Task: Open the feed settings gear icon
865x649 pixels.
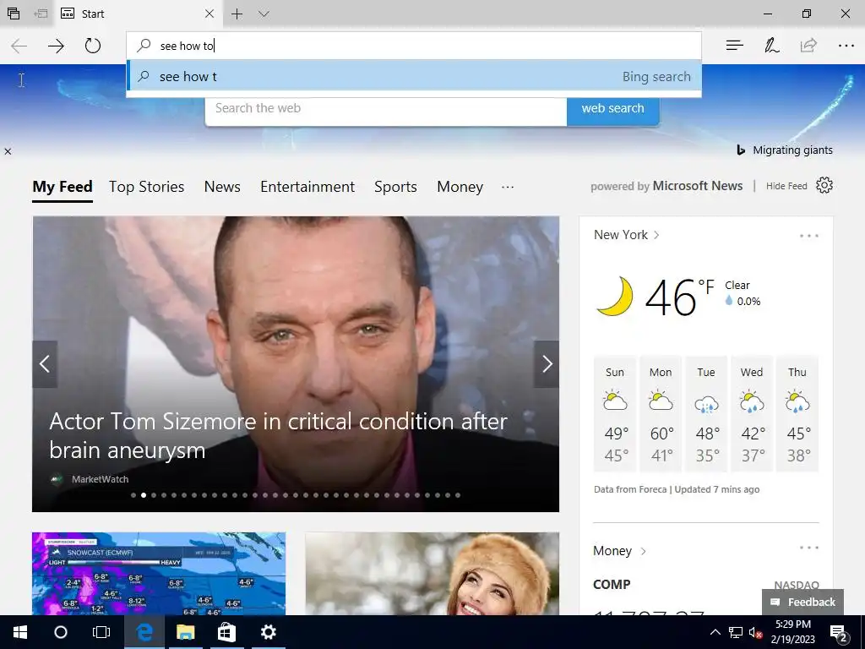Action: click(x=824, y=185)
